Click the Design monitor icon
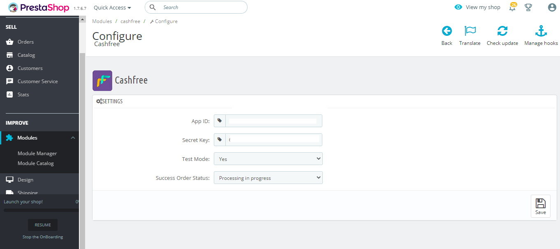 pyautogui.click(x=9, y=180)
